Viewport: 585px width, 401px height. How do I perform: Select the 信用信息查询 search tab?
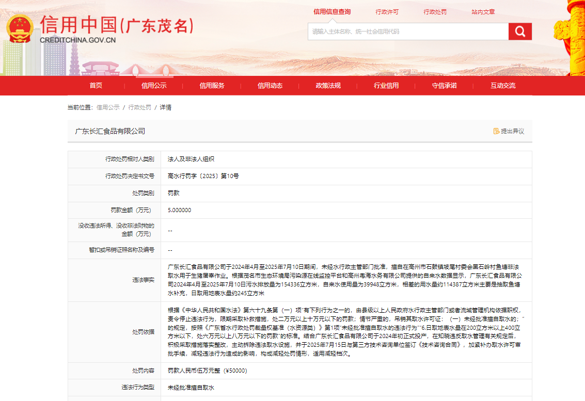[332, 12]
